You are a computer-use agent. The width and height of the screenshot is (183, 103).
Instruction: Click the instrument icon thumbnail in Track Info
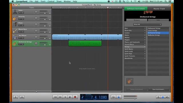click(x=130, y=81)
